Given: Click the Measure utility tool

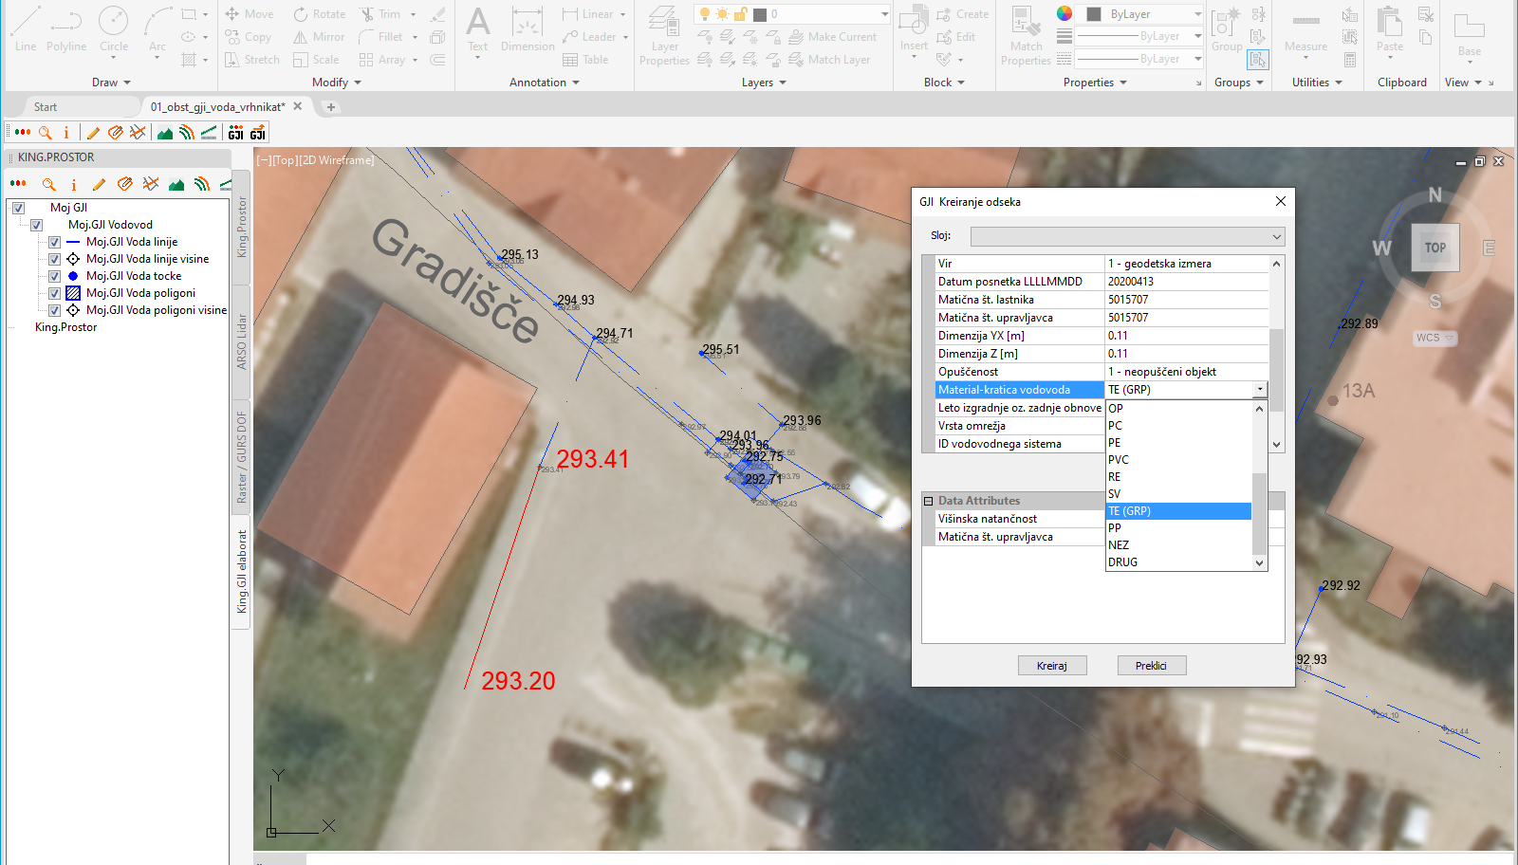Looking at the screenshot, I should tap(1305, 33).
